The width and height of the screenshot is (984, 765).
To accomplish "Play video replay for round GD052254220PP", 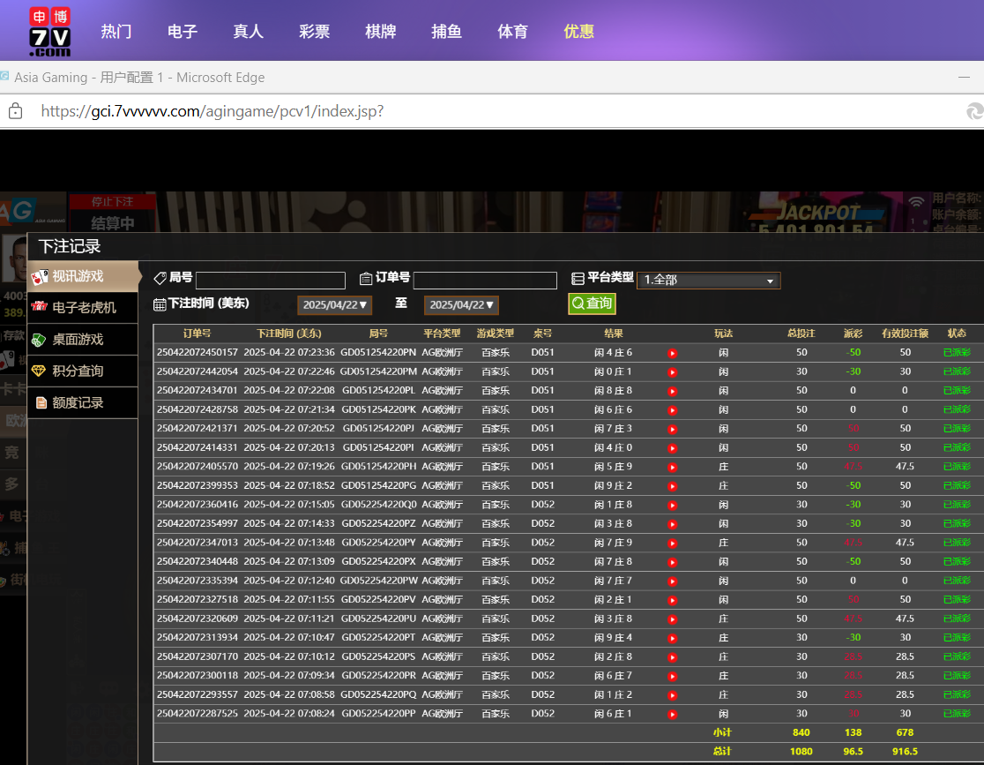I will tap(672, 714).
